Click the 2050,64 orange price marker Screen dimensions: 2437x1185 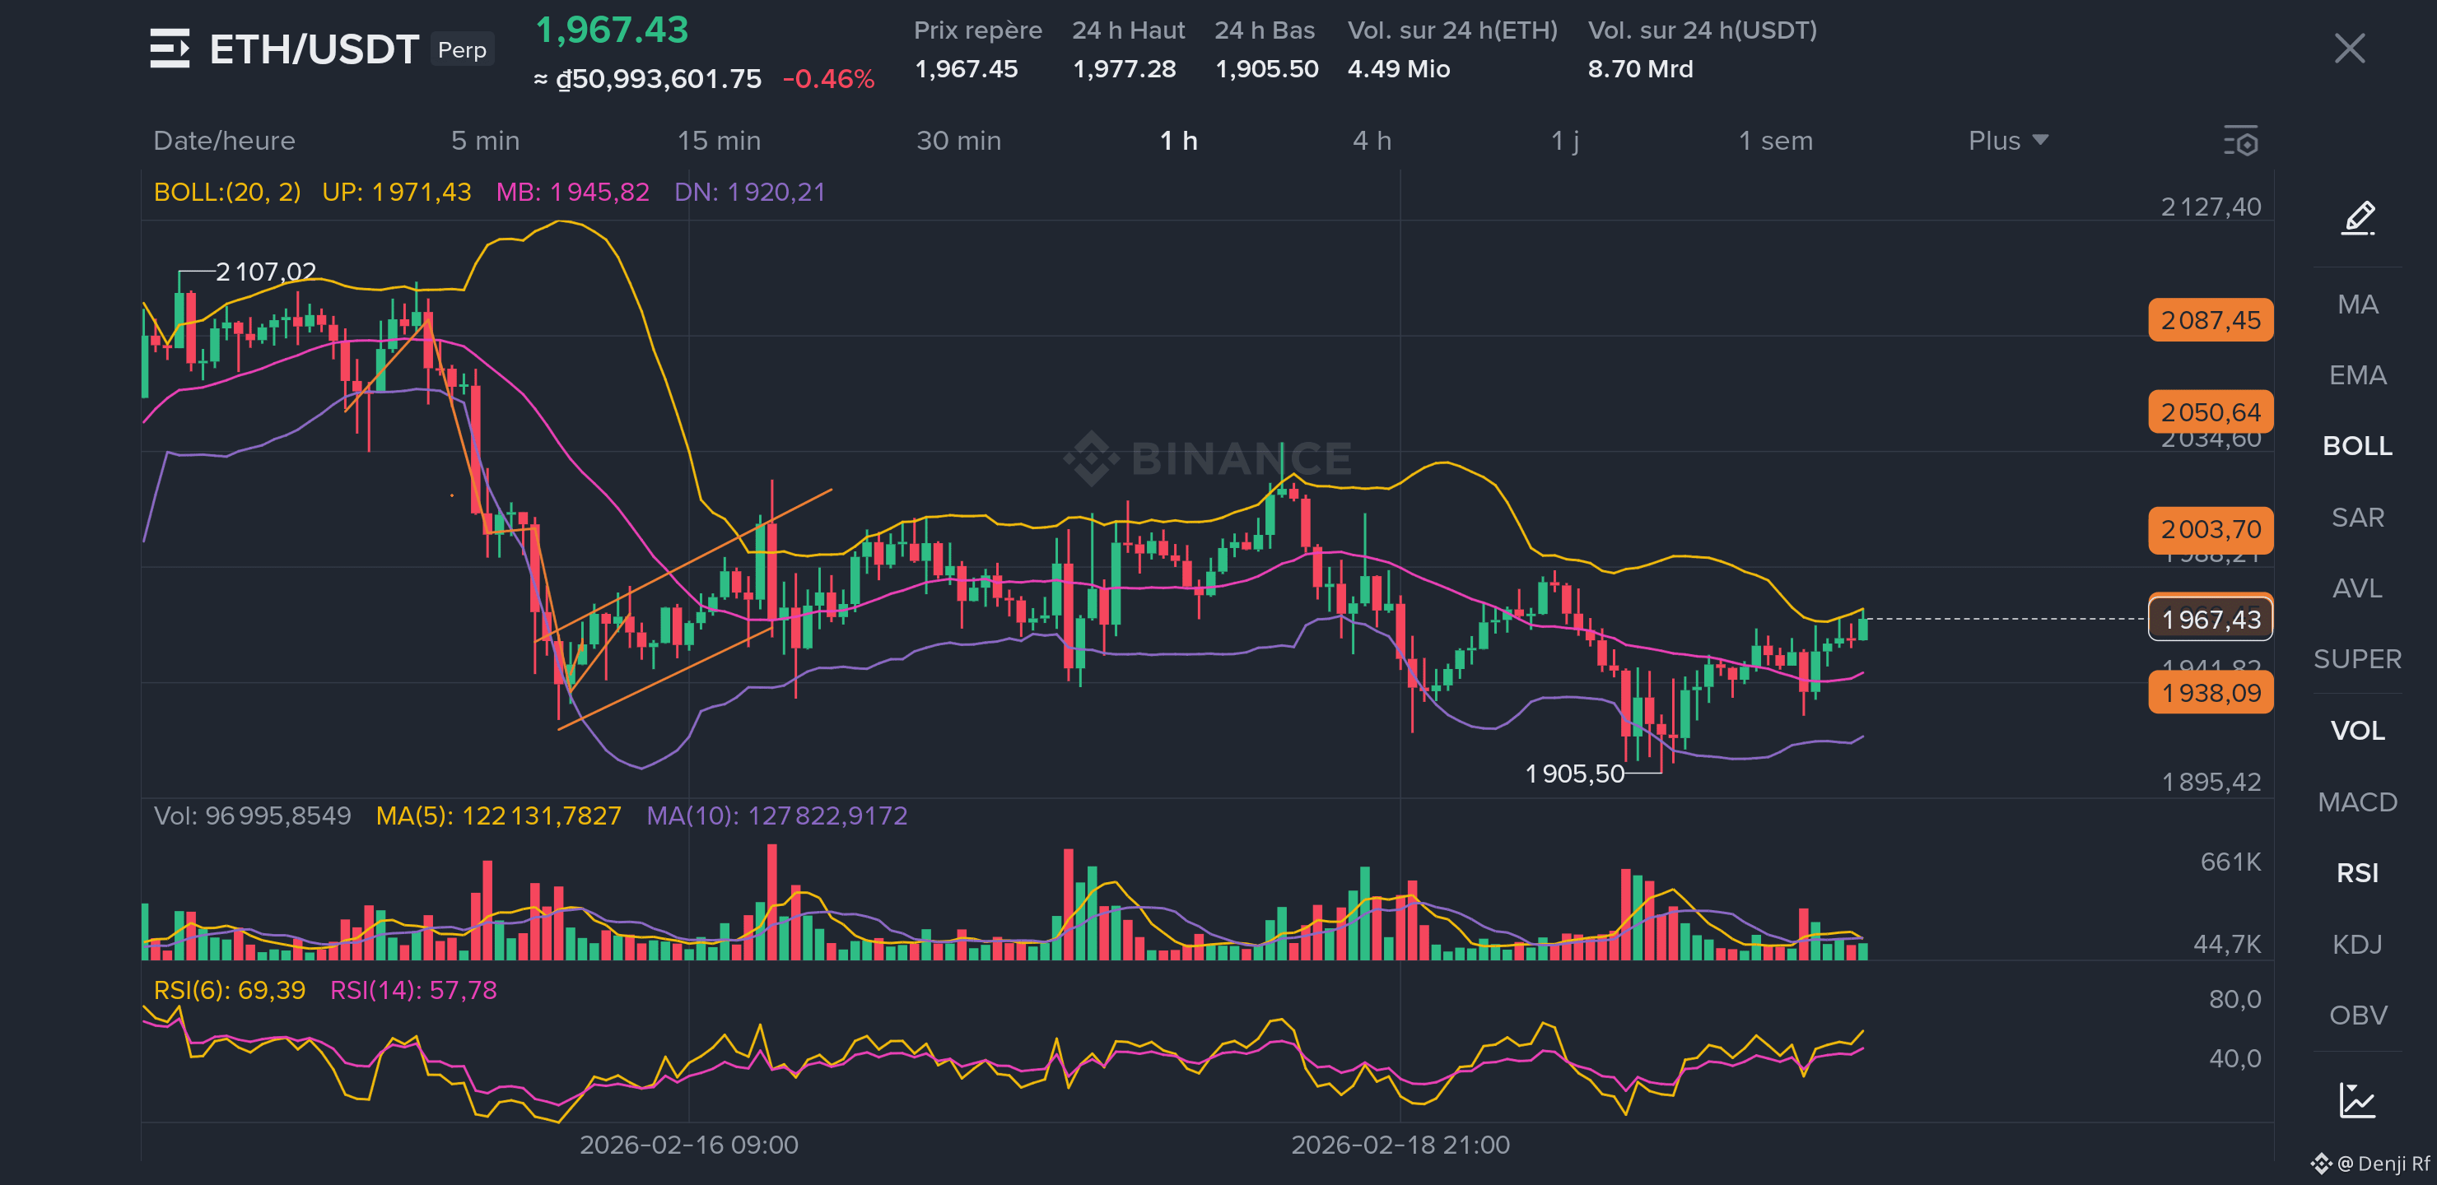[2211, 412]
